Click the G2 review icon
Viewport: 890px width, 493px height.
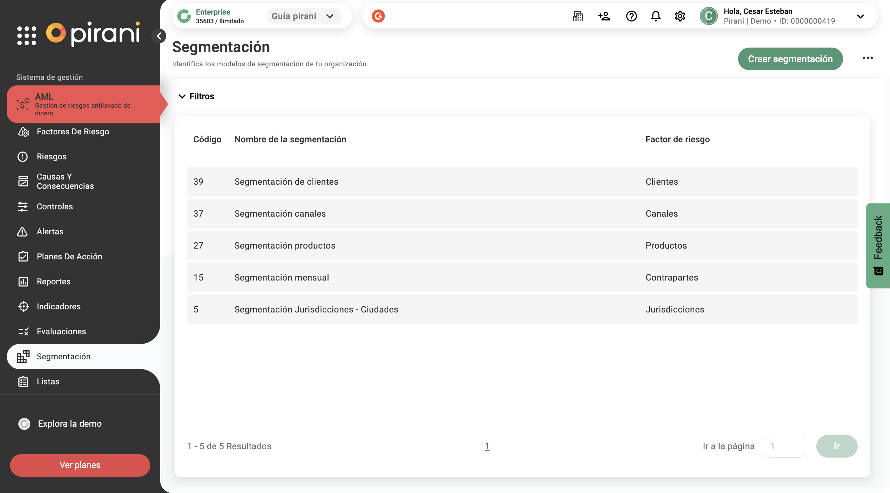[378, 16]
